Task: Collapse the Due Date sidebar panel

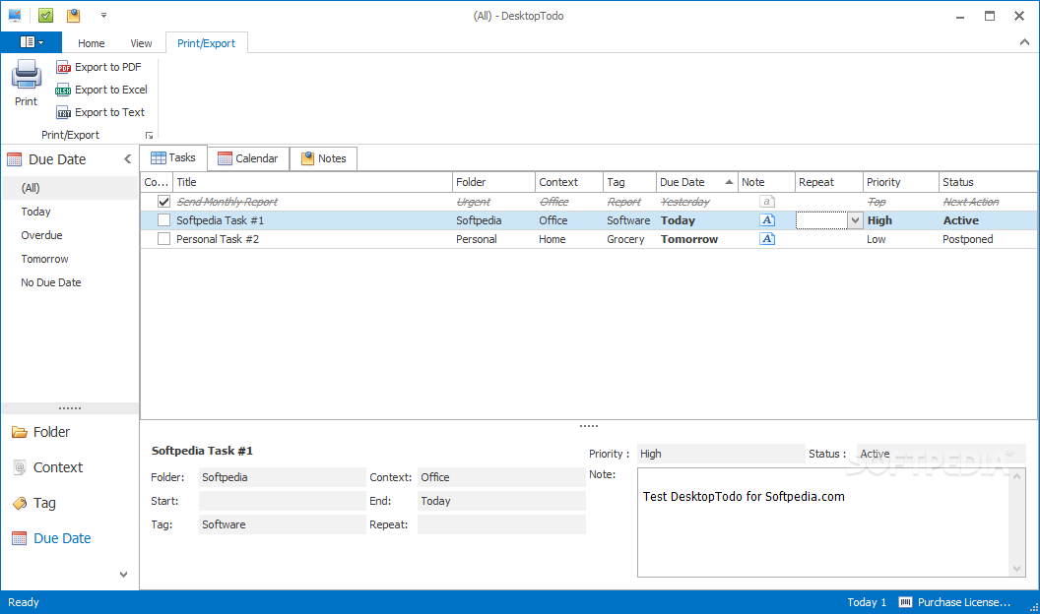Action: coord(127,159)
